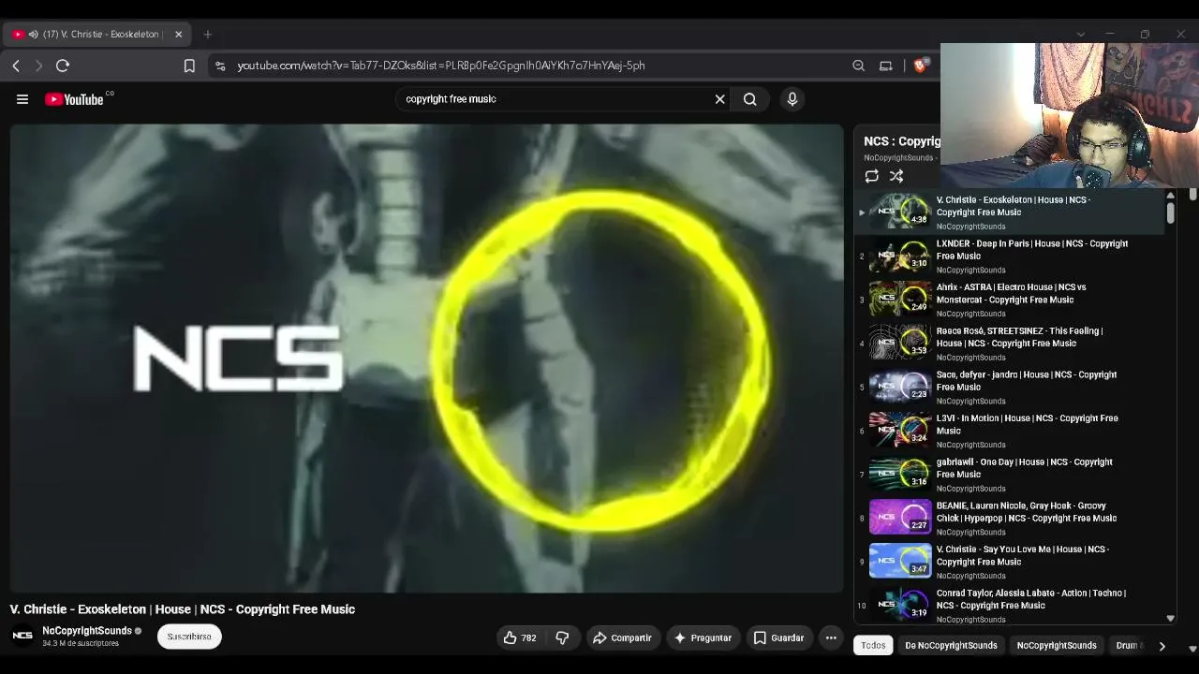Dislike the video with thumbs down
The image size is (1199, 674).
point(562,637)
